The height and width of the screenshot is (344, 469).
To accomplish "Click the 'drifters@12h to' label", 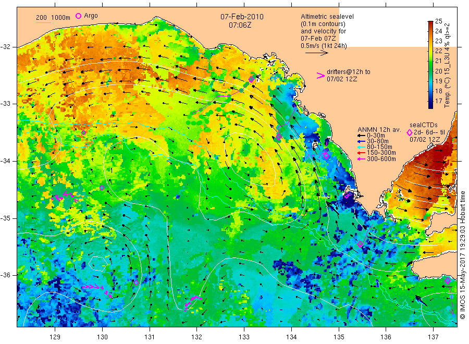I will click(x=349, y=72).
